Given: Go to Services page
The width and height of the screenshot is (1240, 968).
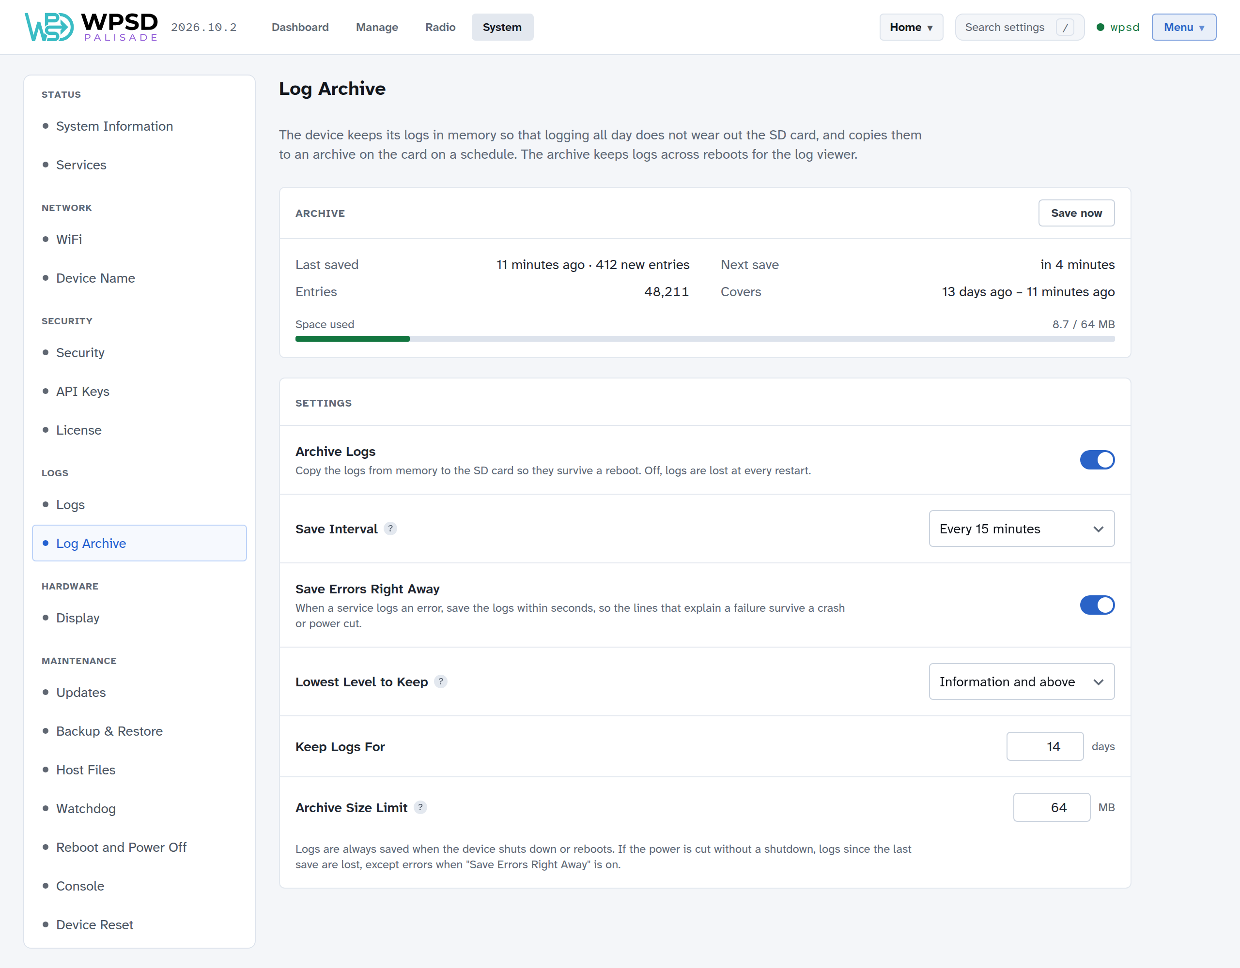Looking at the screenshot, I should [139, 165].
